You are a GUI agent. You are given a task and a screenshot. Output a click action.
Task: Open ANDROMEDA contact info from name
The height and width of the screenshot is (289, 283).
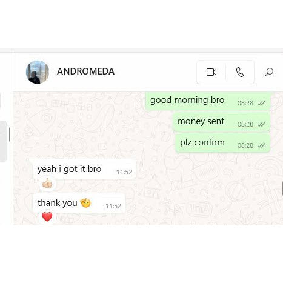85,71
